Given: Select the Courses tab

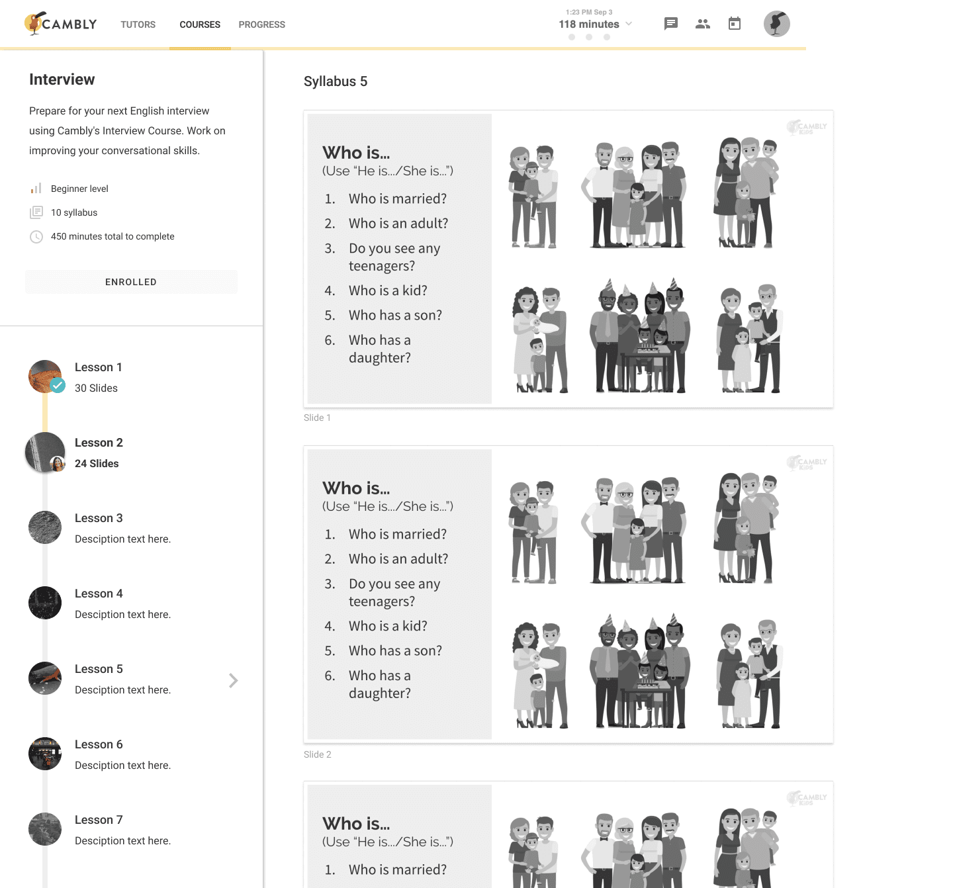Looking at the screenshot, I should 200,24.
